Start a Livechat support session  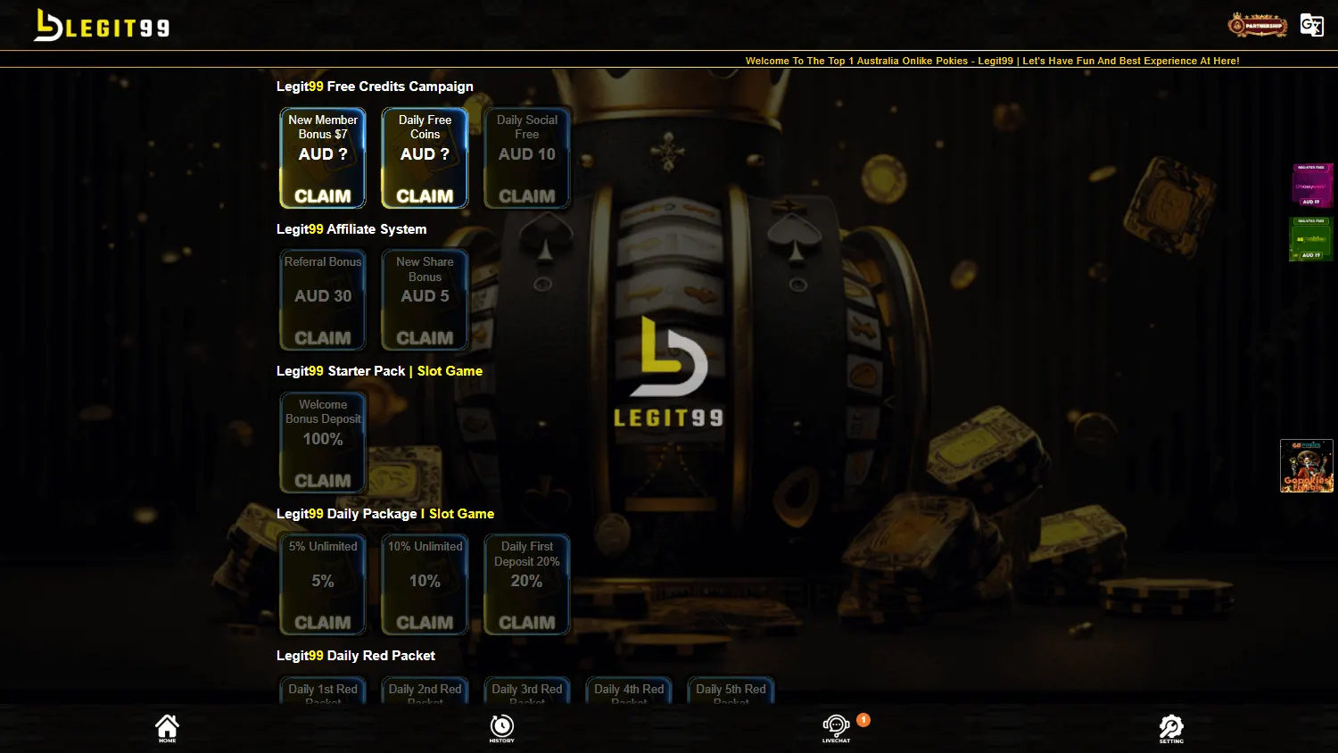click(836, 728)
